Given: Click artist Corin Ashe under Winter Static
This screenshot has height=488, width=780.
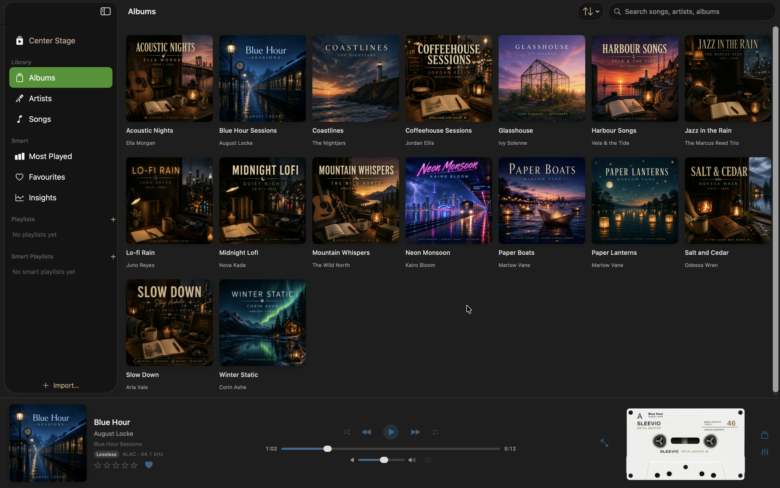Looking at the screenshot, I should (x=233, y=387).
